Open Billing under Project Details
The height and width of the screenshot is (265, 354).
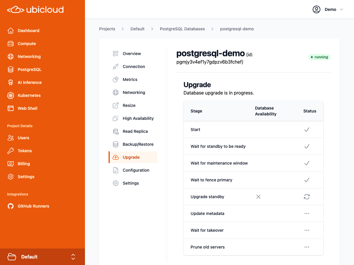point(42,164)
